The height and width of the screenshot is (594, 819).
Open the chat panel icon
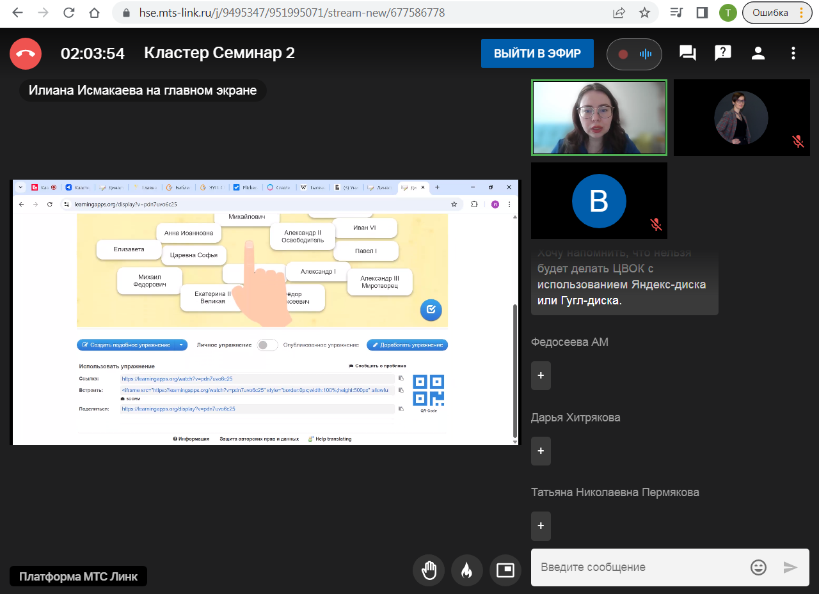point(688,54)
